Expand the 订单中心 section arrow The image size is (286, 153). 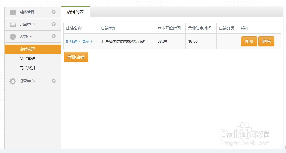pyautogui.click(x=54, y=24)
